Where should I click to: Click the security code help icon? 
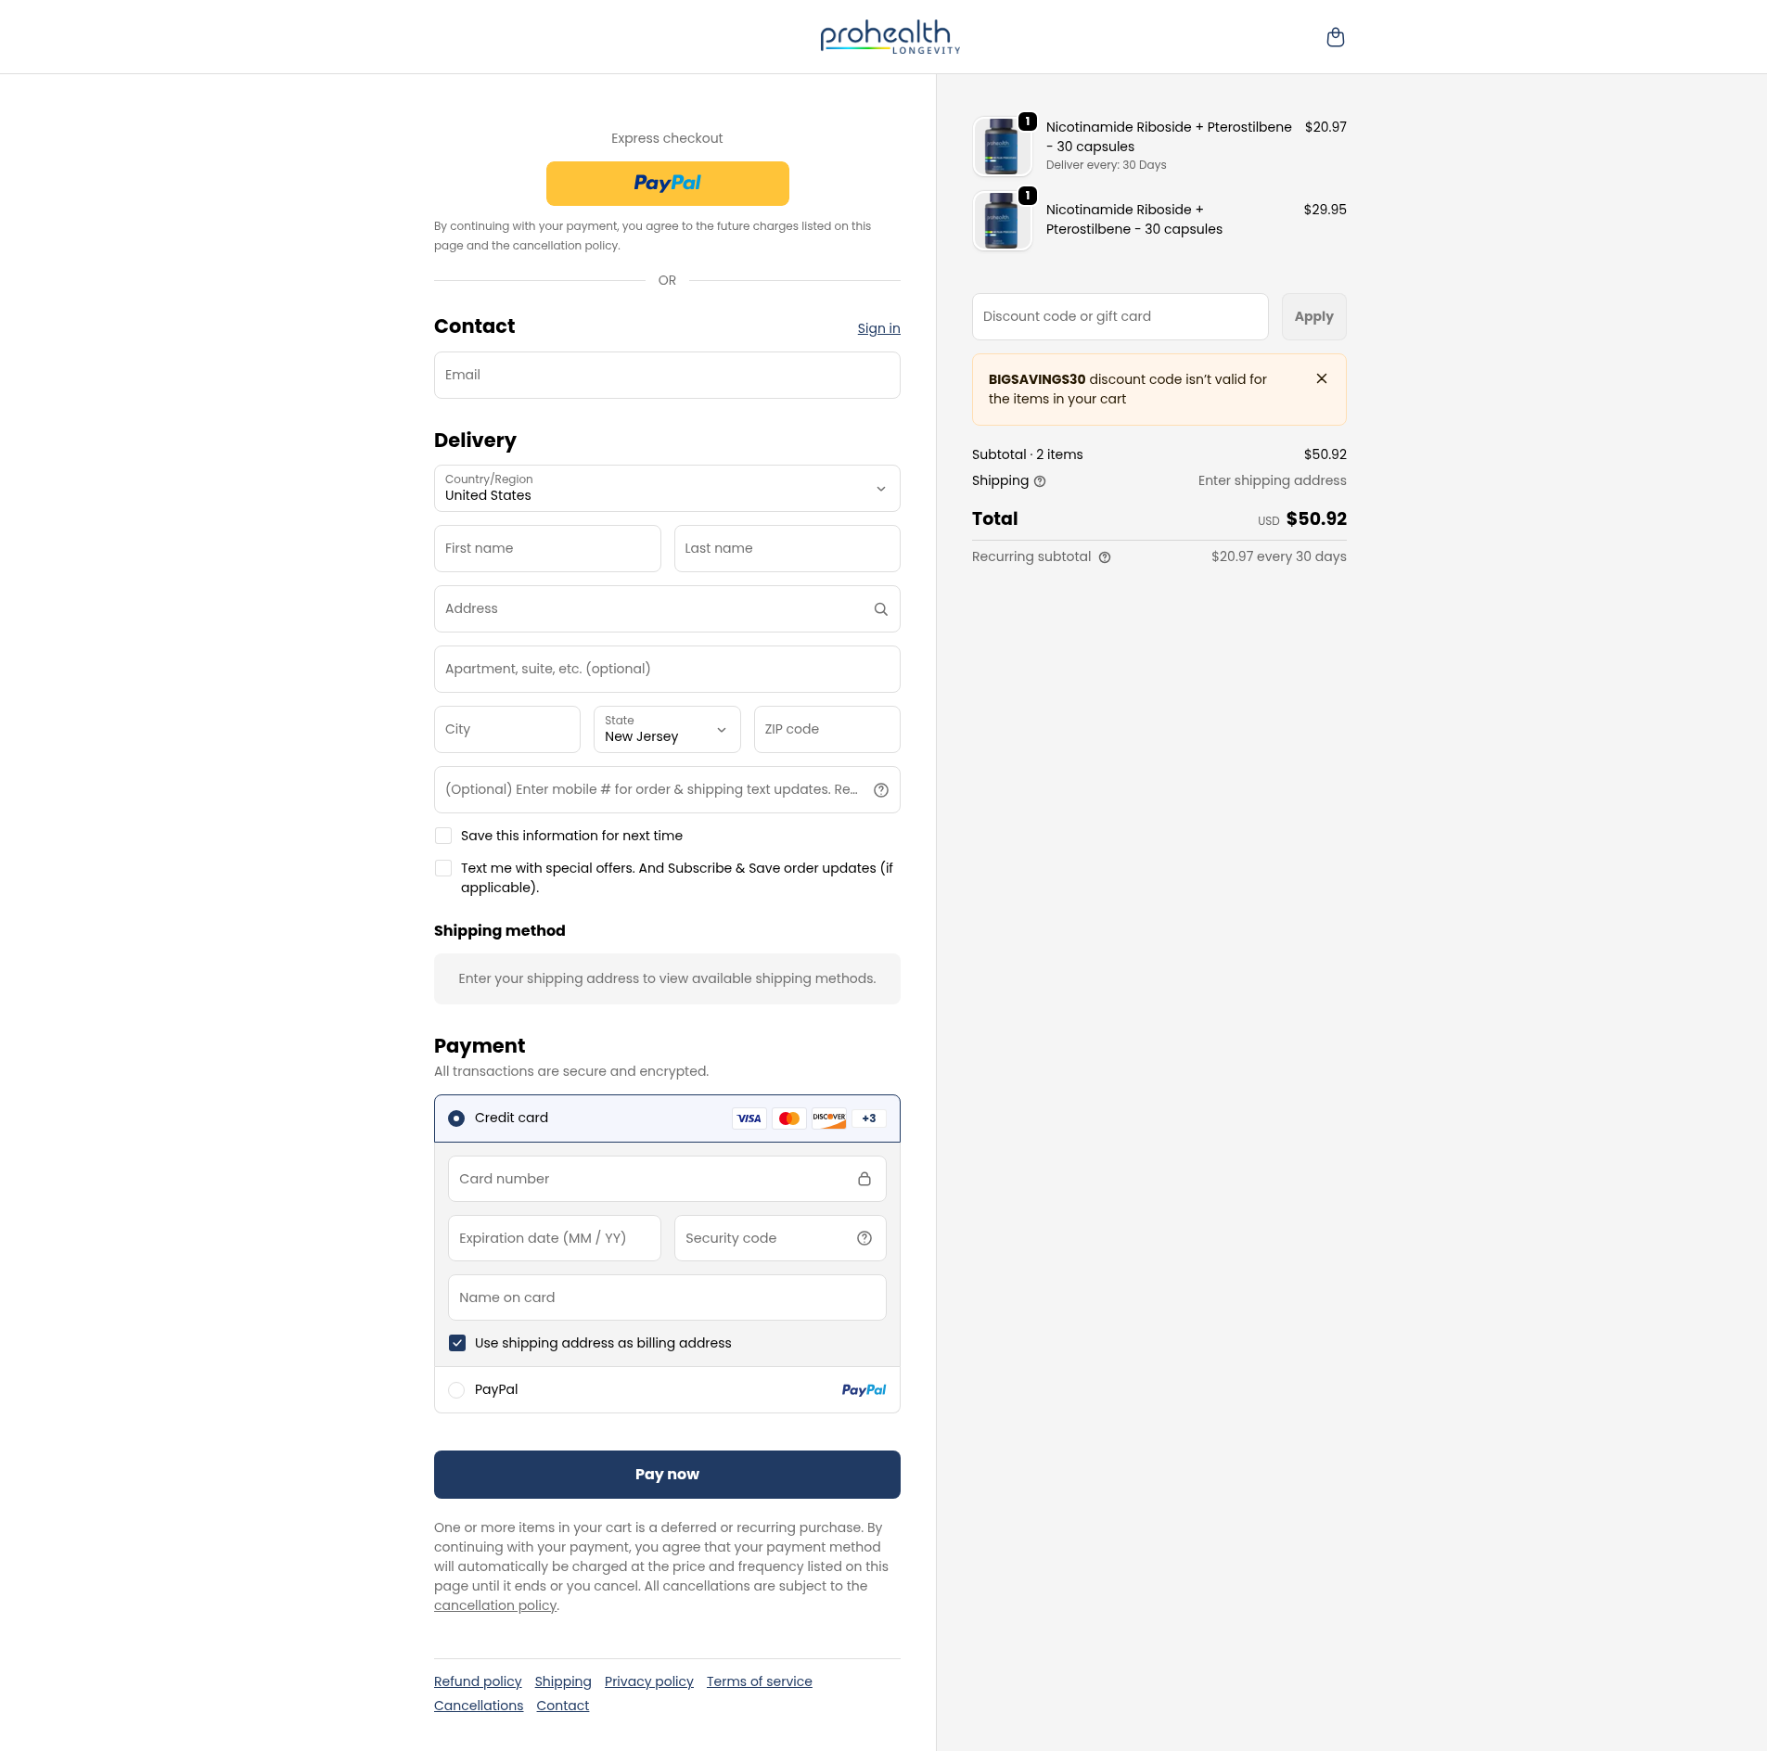tap(864, 1238)
